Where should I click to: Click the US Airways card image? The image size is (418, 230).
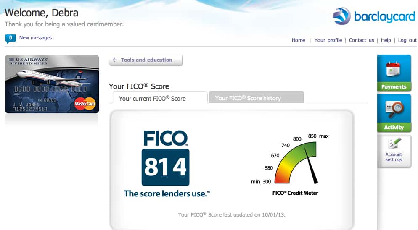(52, 84)
